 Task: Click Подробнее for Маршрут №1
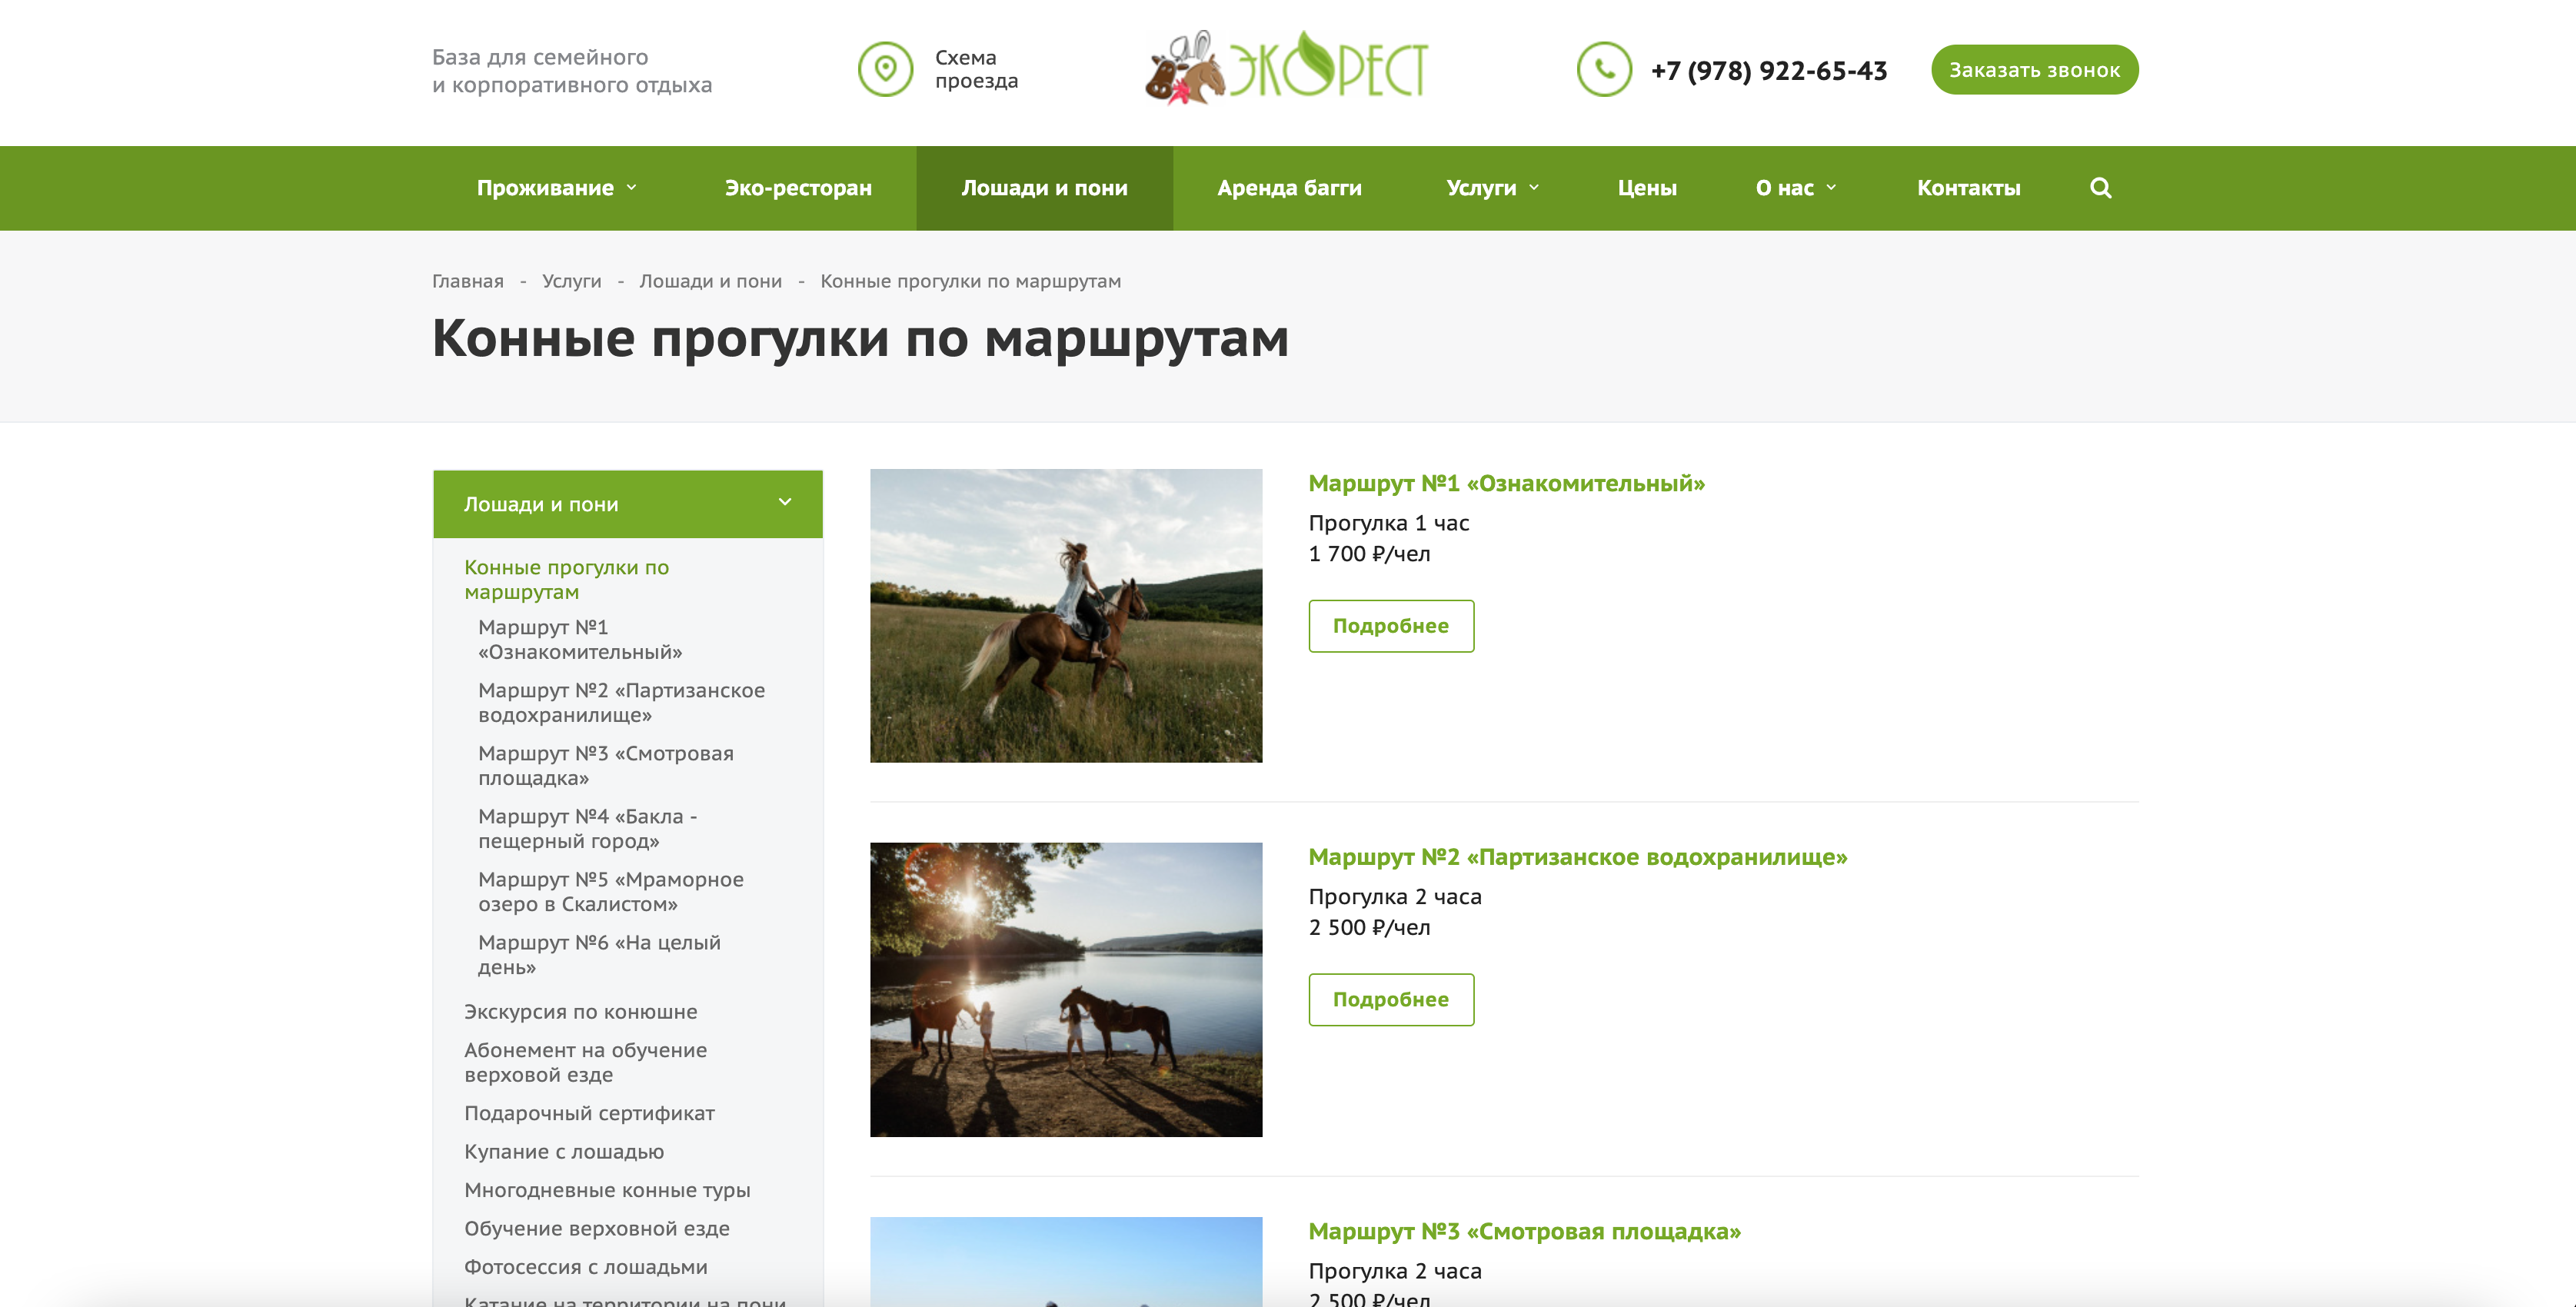point(1391,626)
